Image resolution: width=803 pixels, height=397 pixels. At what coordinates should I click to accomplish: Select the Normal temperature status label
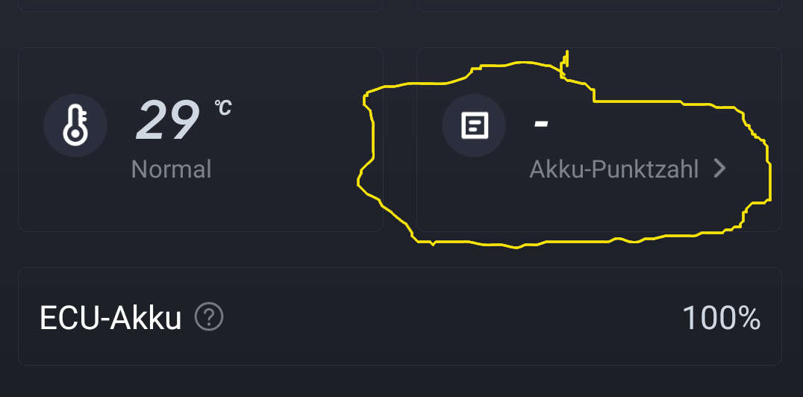click(171, 169)
